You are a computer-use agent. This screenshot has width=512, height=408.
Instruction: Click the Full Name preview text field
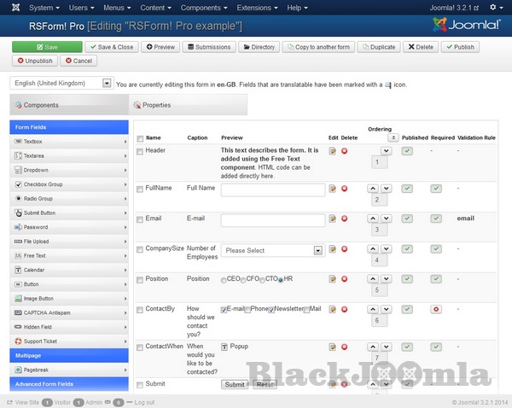click(x=272, y=190)
